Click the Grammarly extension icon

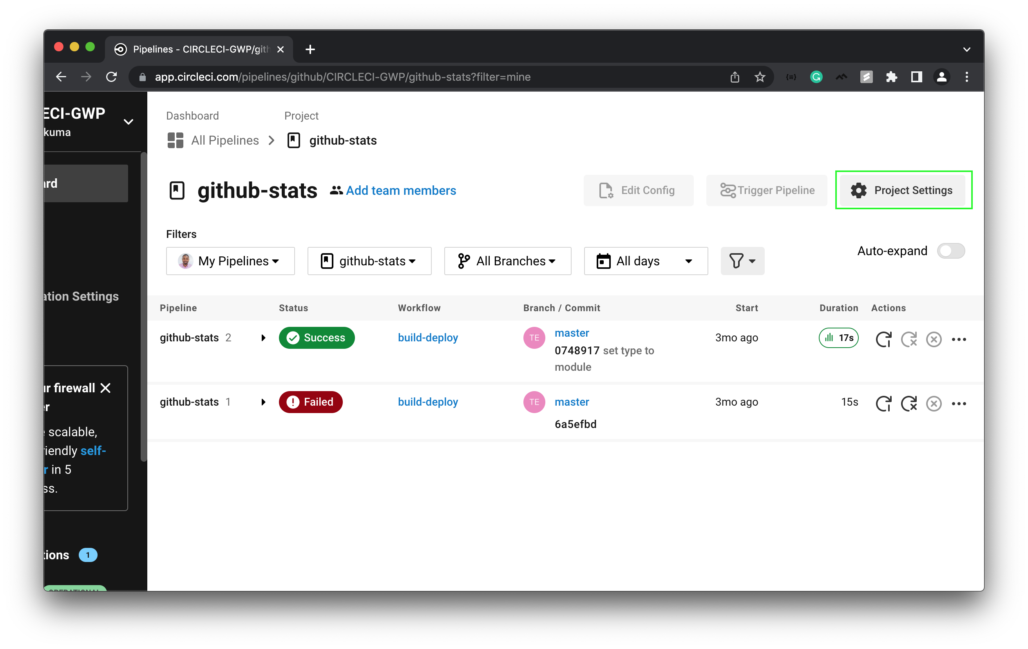(x=816, y=77)
